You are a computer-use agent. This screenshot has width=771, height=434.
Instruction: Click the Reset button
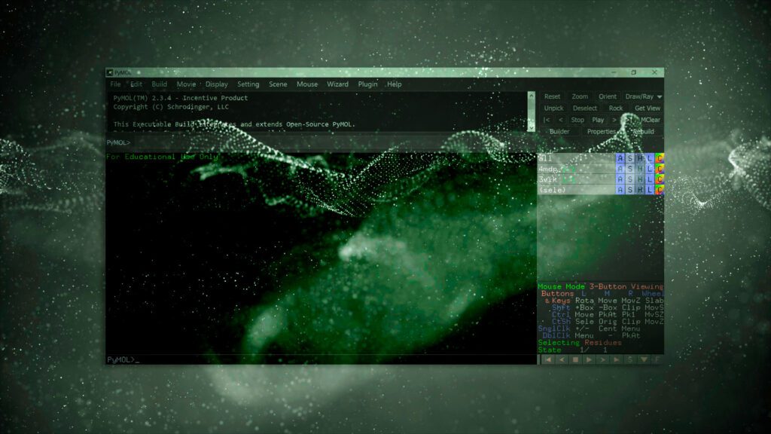tap(552, 96)
